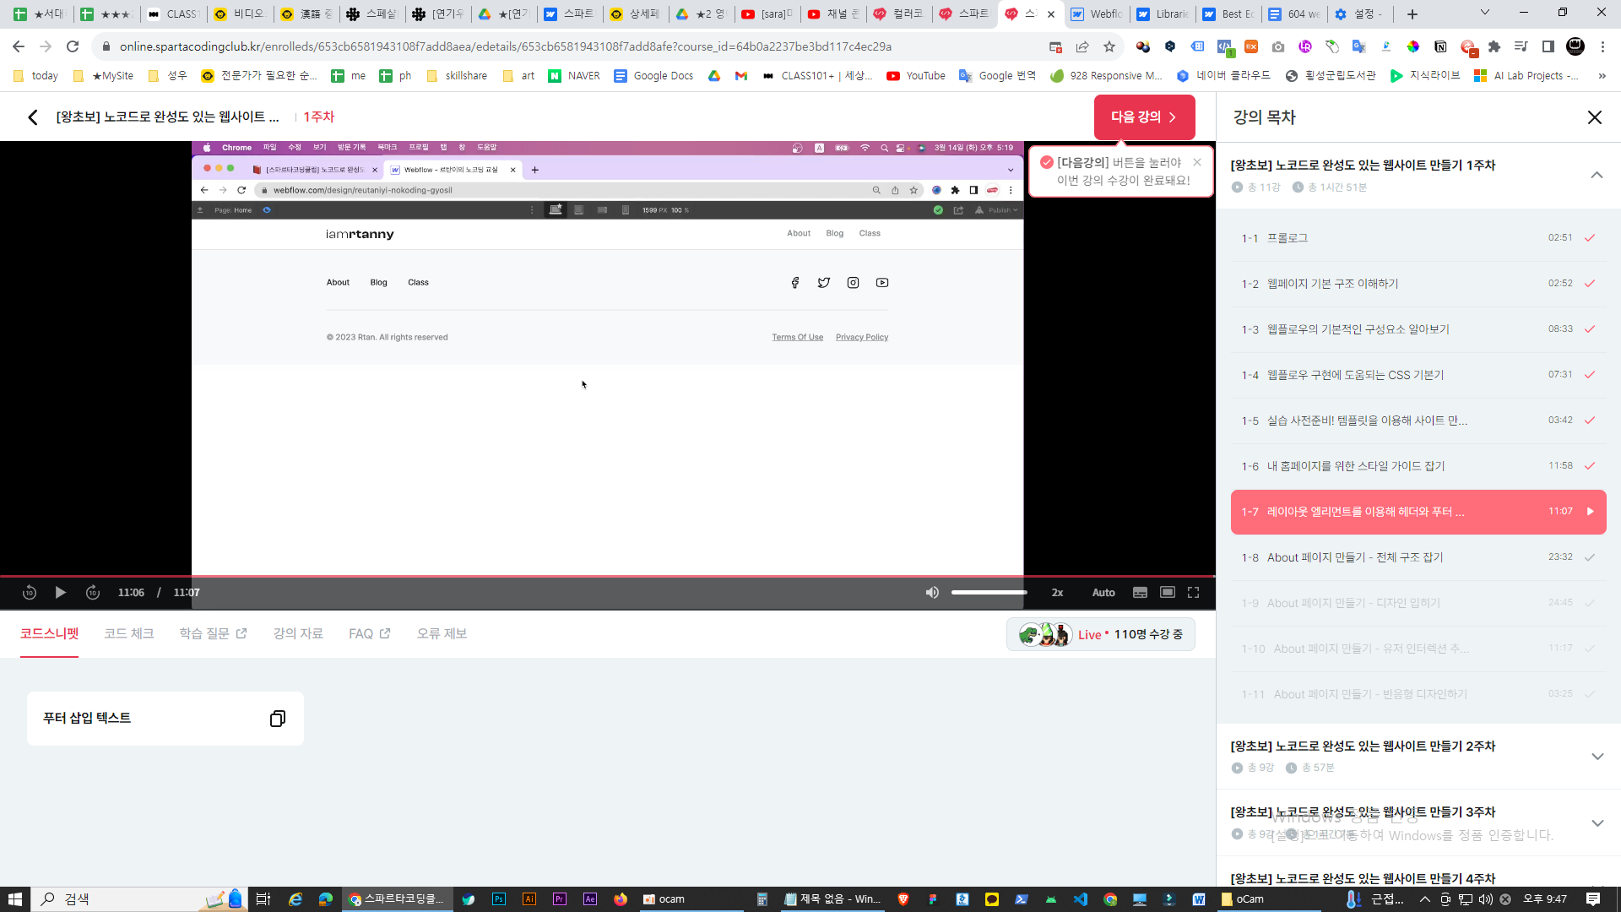Open the Chrome extensions puzzle menu
This screenshot has width=1621, height=912.
pos(1494,47)
